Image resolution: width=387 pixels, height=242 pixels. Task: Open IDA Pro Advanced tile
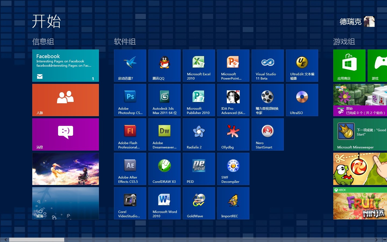click(233, 100)
